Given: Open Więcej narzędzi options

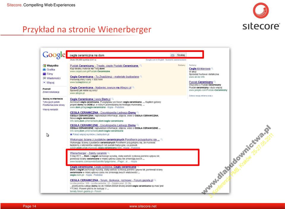Looking at the screenshot, I should (x=50, y=109).
